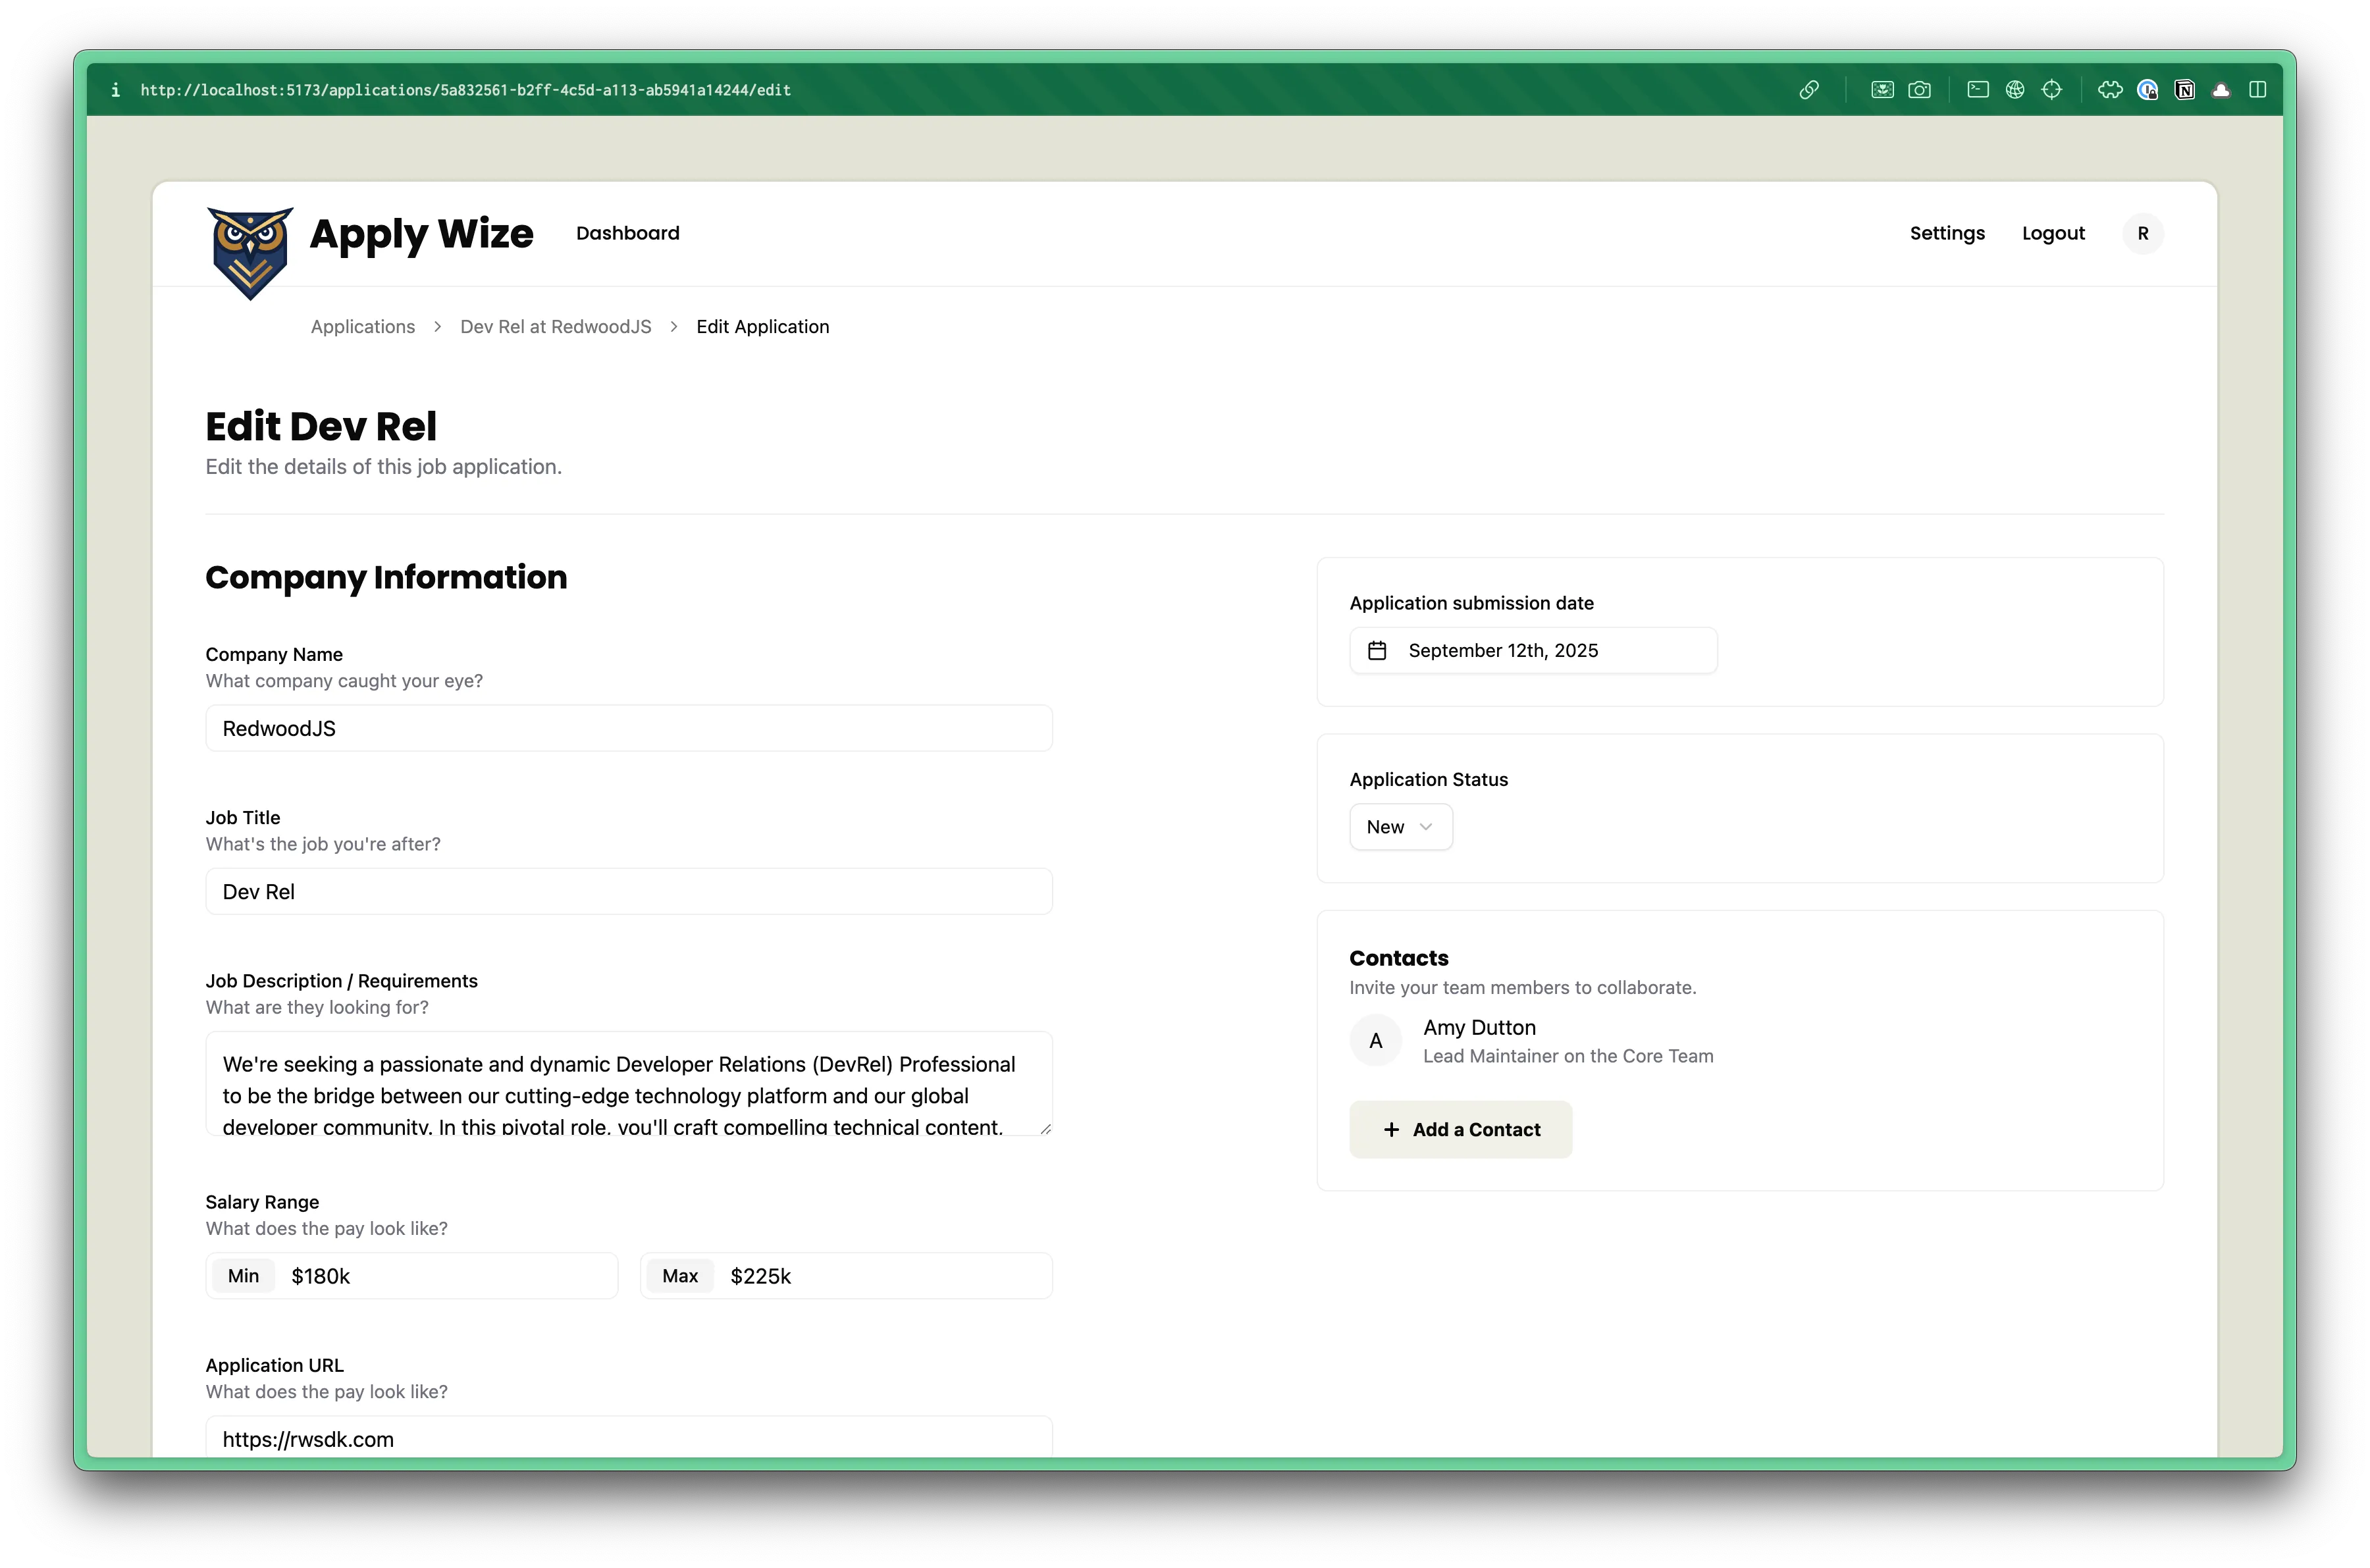Click the cloud extension icon
The height and width of the screenshot is (1568, 2370).
(x=2221, y=90)
